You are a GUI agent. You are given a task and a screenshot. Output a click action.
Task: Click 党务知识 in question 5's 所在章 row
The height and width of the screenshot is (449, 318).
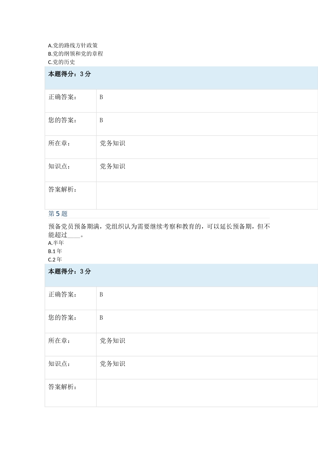(112, 341)
